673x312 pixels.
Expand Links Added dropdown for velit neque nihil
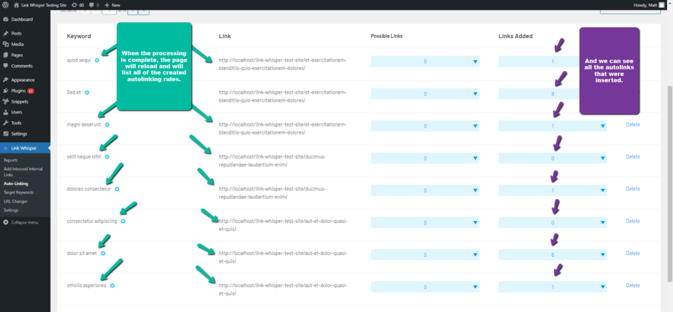(552, 159)
